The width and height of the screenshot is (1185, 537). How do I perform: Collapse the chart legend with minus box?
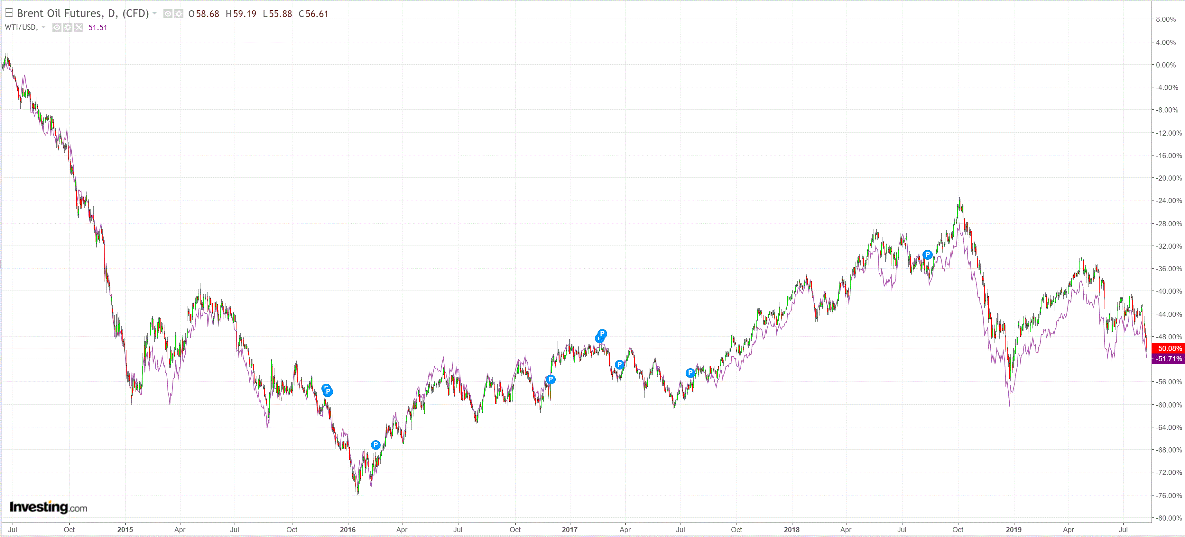point(9,13)
